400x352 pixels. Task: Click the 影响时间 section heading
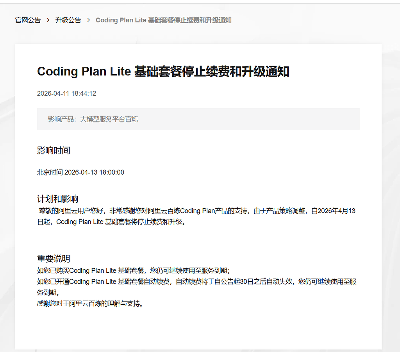tap(54, 150)
